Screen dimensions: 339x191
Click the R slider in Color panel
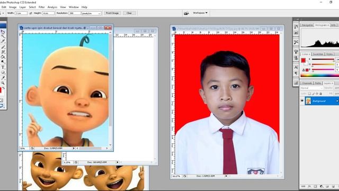click(x=323, y=59)
